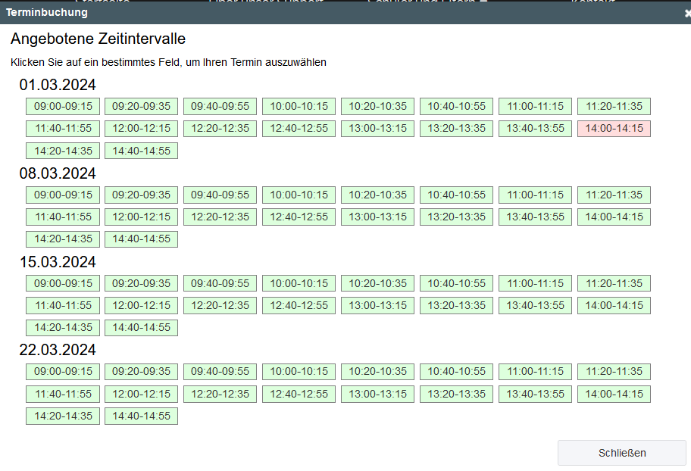Choose 10:00-10:15 on 22.03.2024
The width and height of the screenshot is (691, 471).
click(299, 372)
